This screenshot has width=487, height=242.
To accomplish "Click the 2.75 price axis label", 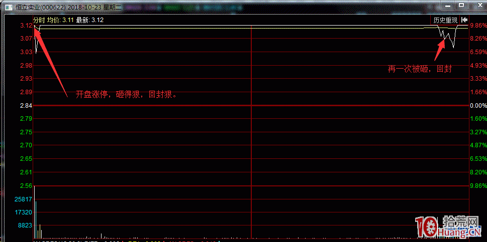I will click(x=27, y=132).
